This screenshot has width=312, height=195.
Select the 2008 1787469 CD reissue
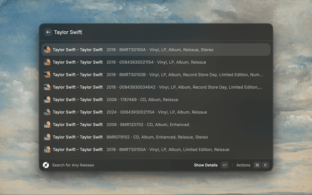(156, 99)
